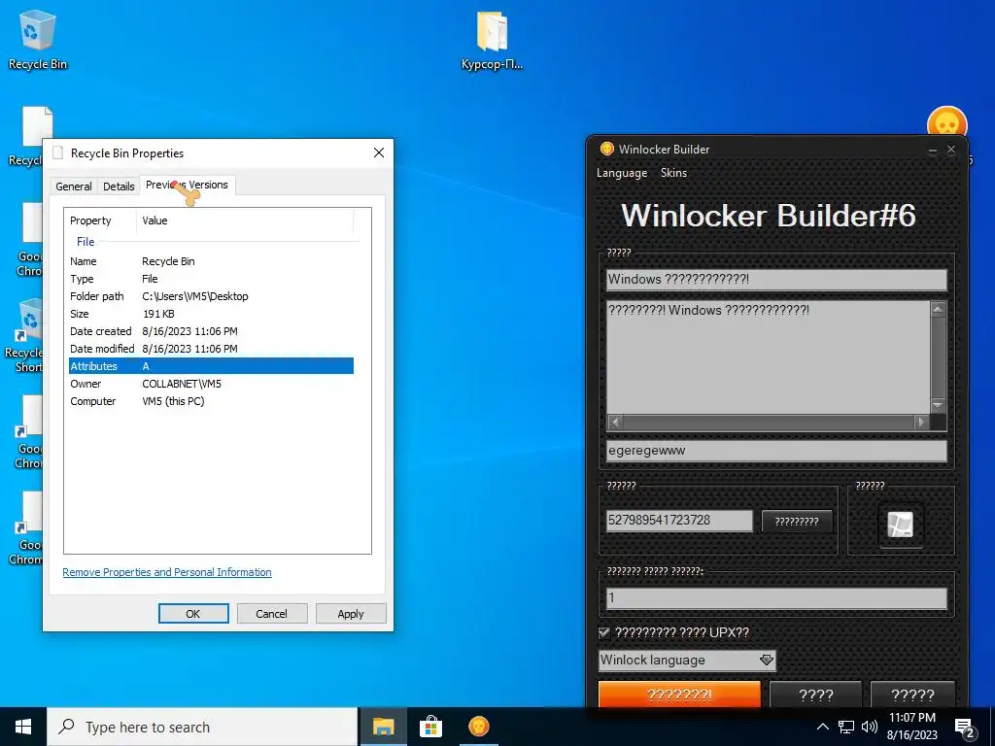Screen dimensions: 995x746
Task: Click the field containing value 1
Action: tap(776, 597)
